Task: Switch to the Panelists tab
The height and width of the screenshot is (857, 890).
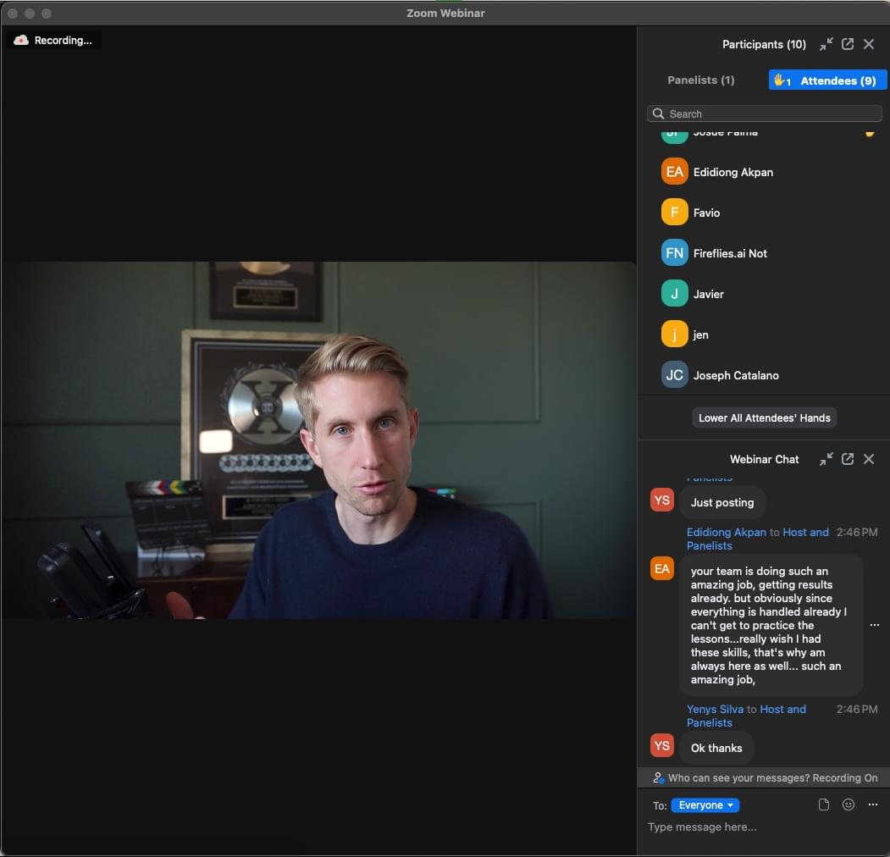Action: click(x=700, y=80)
